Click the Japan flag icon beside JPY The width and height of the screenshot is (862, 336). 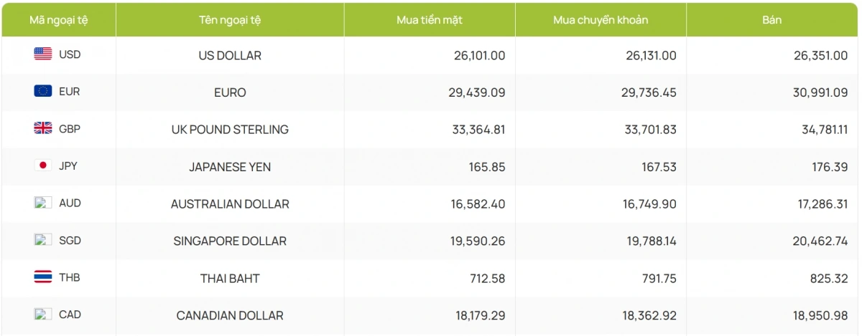click(x=43, y=166)
